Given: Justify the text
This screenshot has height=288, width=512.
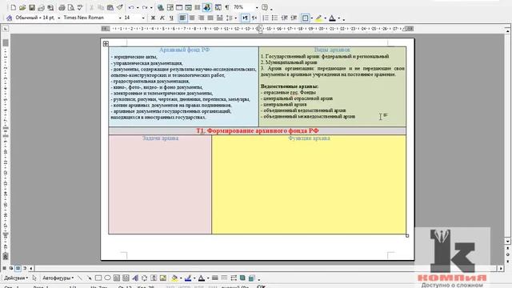Looking at the screenshot, I should (210, 18).
